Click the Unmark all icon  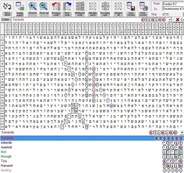coord(118,6)
